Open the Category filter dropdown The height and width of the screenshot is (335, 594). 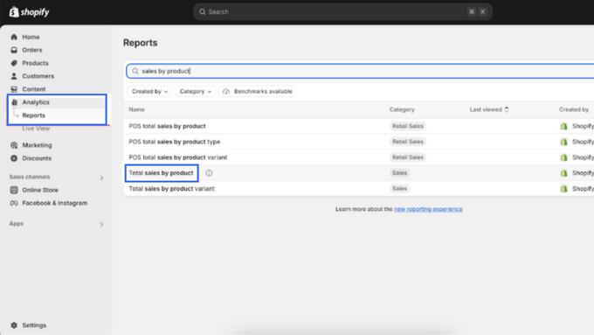196,92
